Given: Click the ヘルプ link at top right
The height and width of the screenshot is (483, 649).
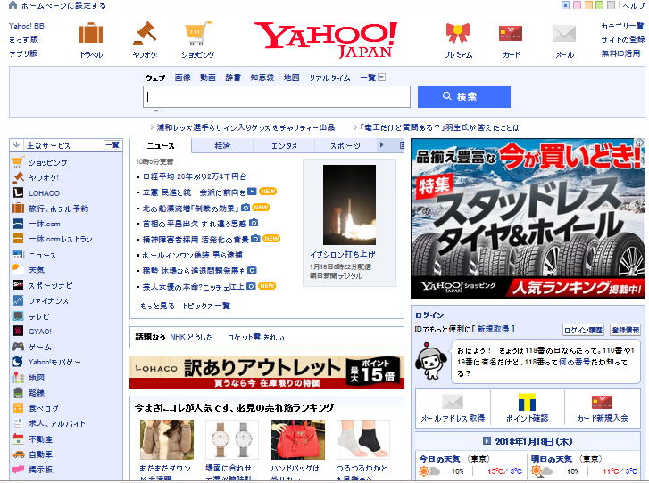Looking at the screenshot, I should pos(633,5).
